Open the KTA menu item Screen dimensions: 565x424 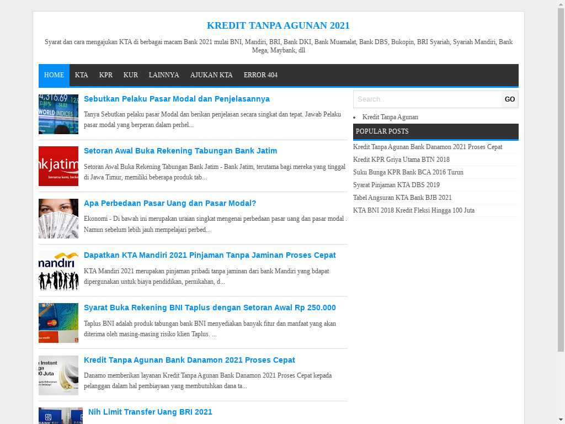[82, 75]
